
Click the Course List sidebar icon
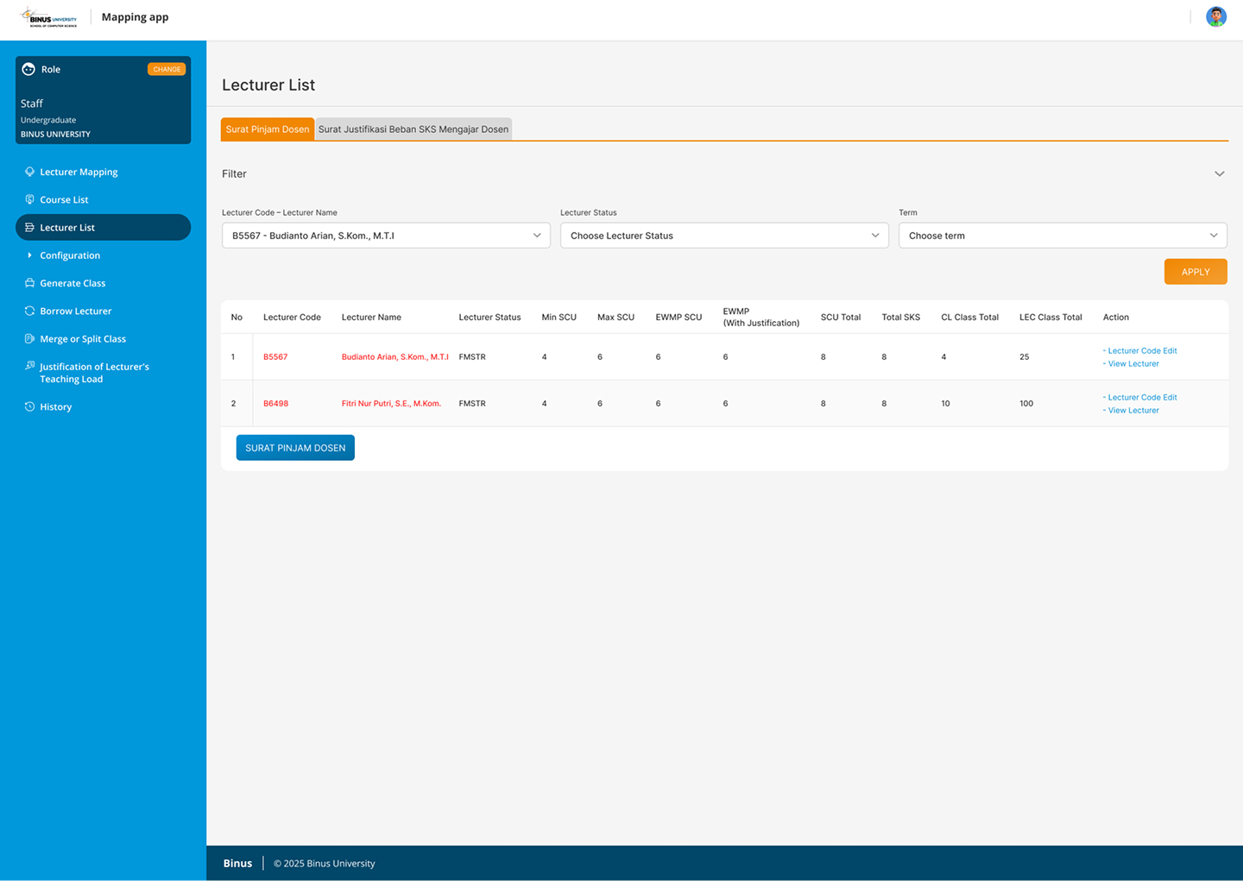coord(29,199)
